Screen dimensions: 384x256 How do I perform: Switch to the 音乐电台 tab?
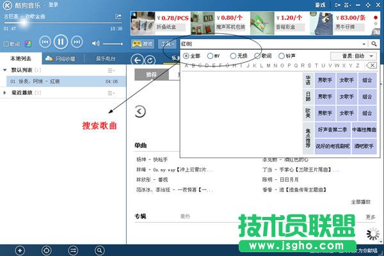pyautogui.click(x=106, y=58)
